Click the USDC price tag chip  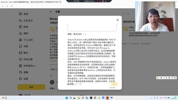point(54,69)
